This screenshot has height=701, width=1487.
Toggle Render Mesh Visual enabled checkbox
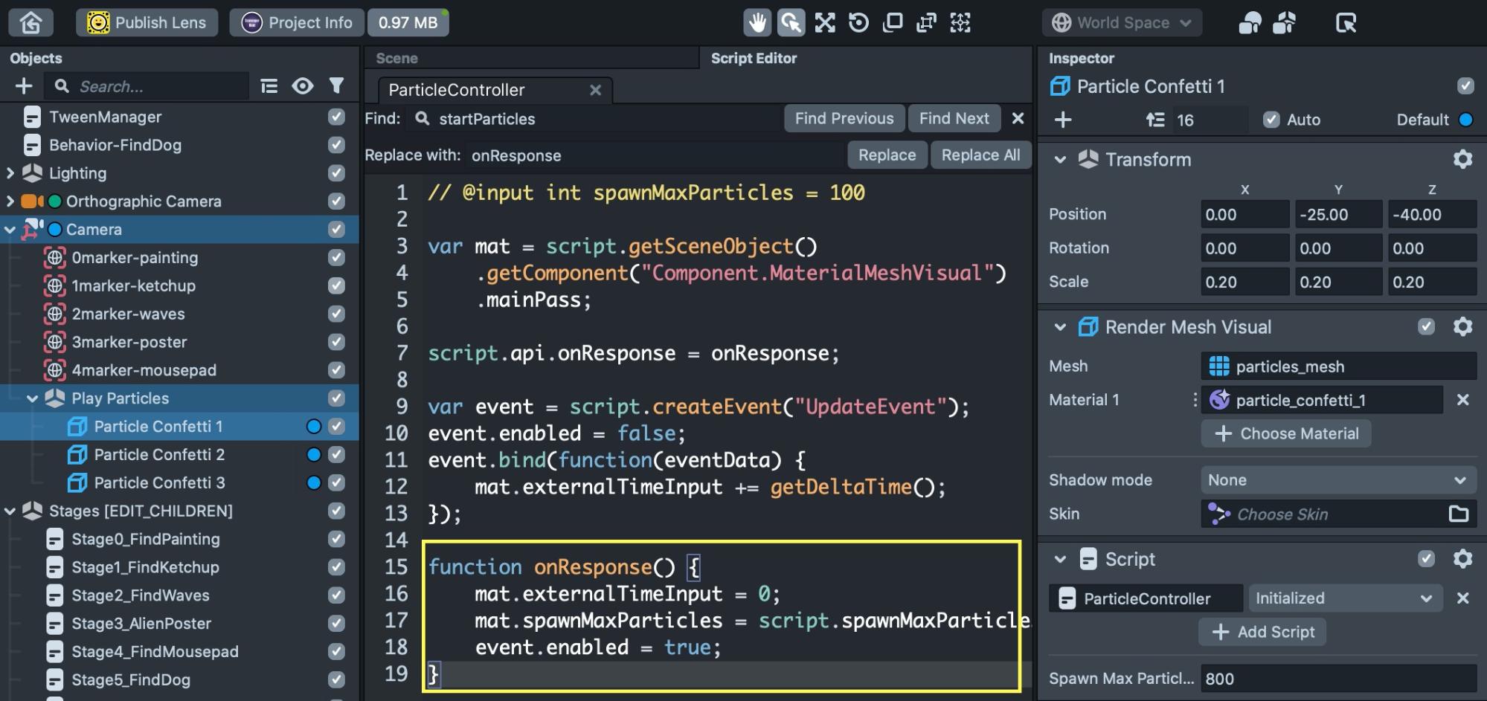1426,327
